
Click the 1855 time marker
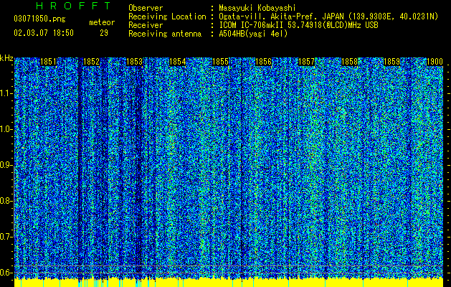click(220, 62)
